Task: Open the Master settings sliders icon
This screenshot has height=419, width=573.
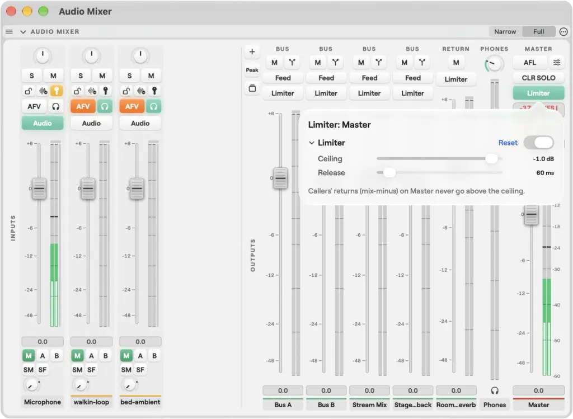Action: click(x=557, y=63)
